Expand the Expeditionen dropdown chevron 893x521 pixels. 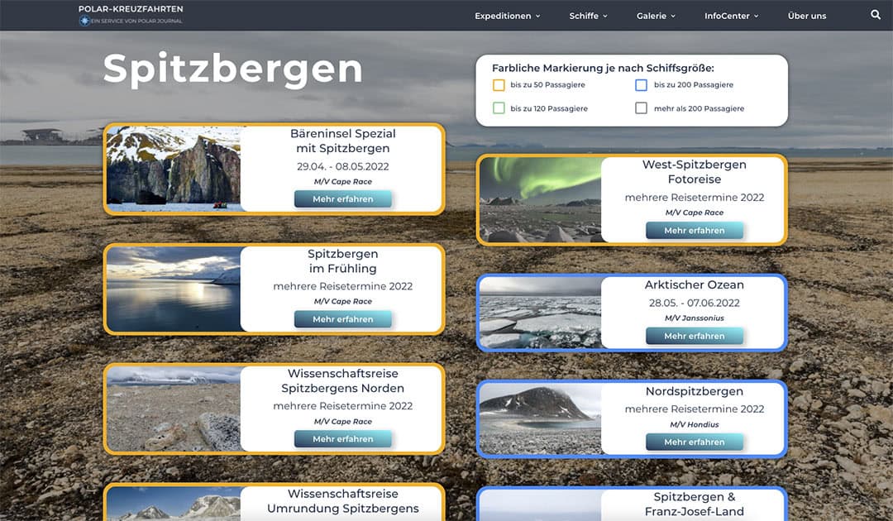537,17
